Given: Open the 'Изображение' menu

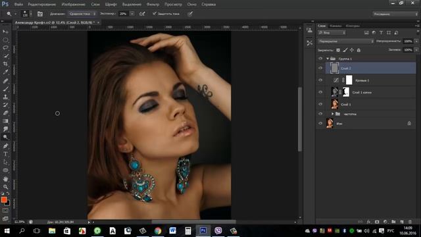Looking at the screenshot, I should pyautogui.click(x=73, y=5).
